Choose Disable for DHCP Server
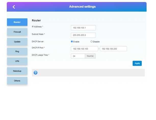The image size is (156, 120). click(x=92, y=42)
